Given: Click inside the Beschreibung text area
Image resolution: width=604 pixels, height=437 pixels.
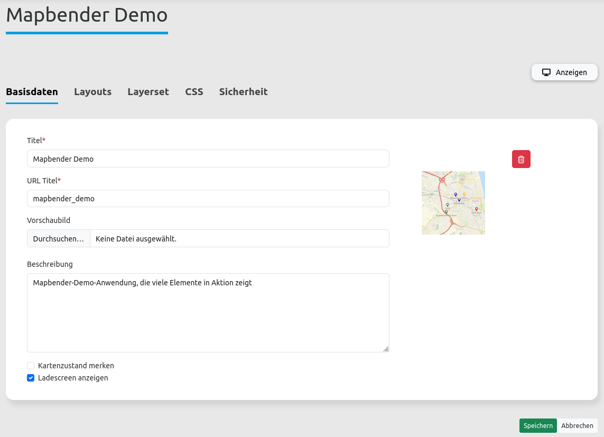Looking at the screenshot, I should tap(208, 317).
